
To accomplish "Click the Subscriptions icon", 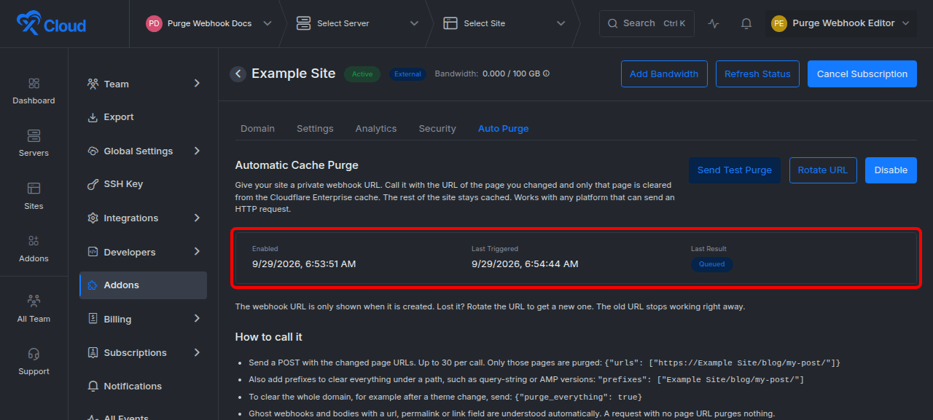I will coord(93,352).
